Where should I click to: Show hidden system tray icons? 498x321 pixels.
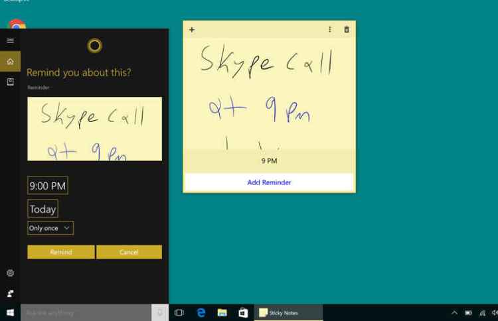pyautogui.click(x=454, y=313)
